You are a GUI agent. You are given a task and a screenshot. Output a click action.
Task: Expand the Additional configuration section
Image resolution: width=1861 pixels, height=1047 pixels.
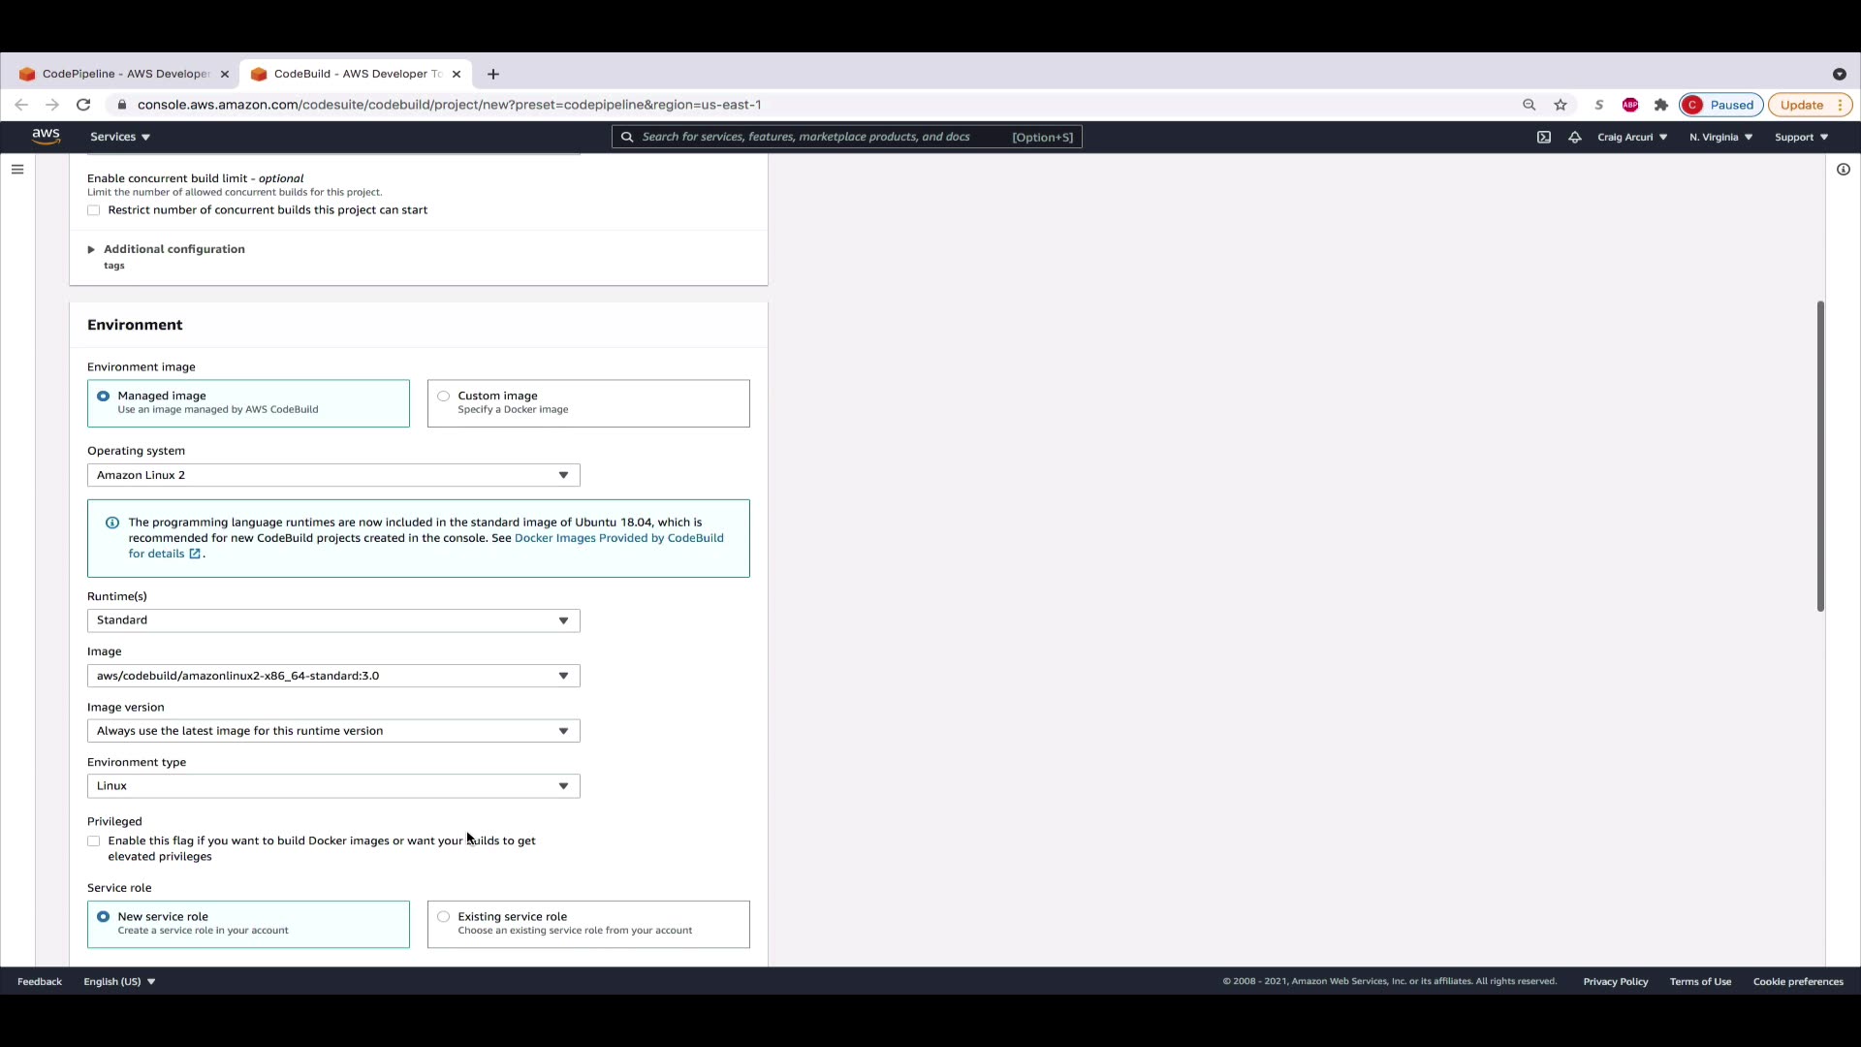[173, 249]
